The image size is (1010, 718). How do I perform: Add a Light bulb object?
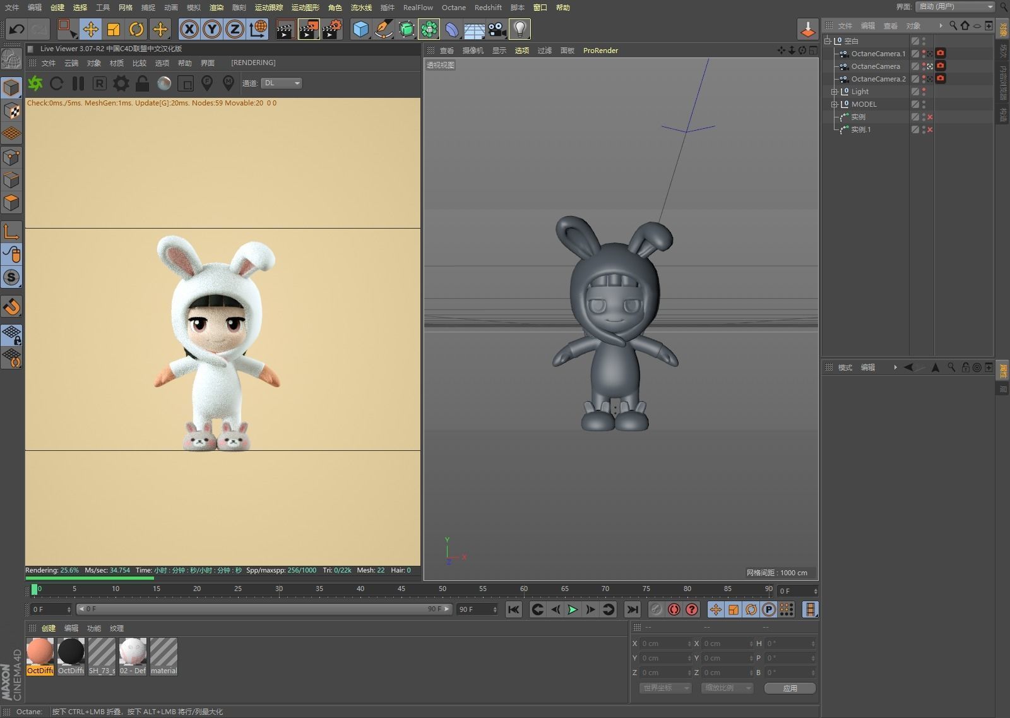(520, 29)
